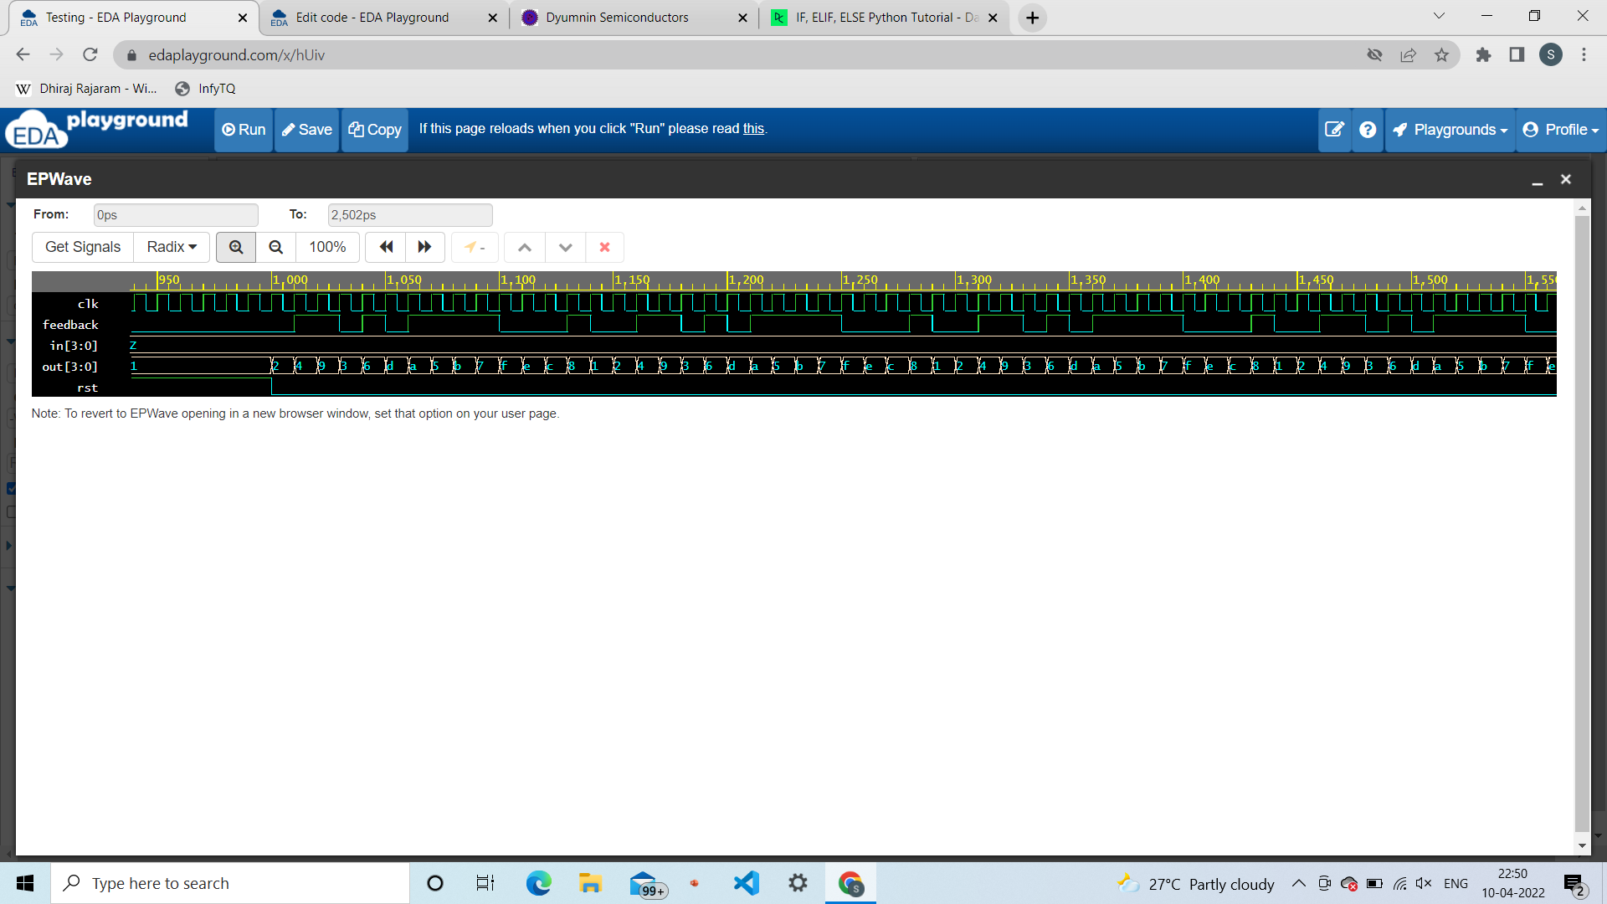Select the 'this' link in the reload warning

[752, 128]
